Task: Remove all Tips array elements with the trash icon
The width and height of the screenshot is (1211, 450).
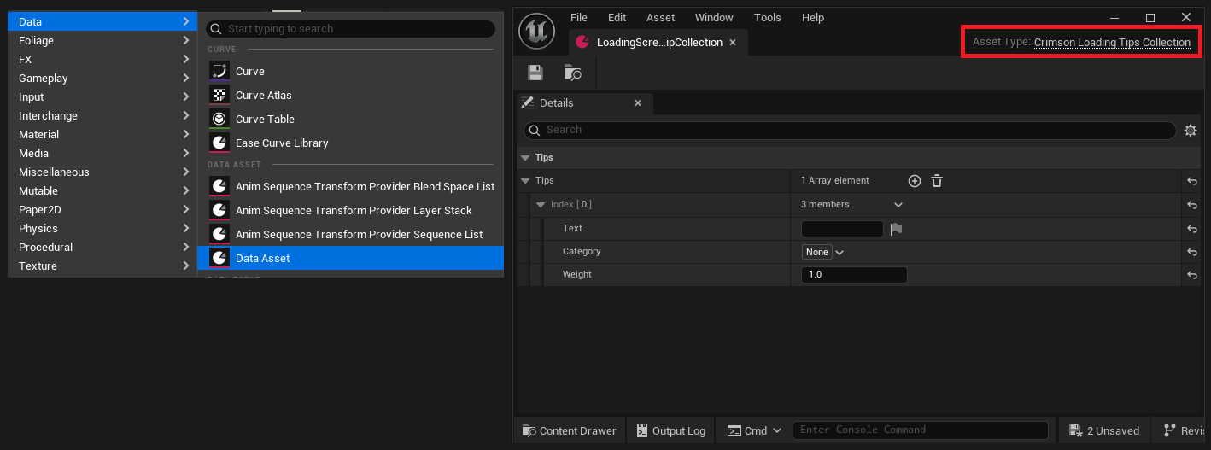Action: [937, 181]
